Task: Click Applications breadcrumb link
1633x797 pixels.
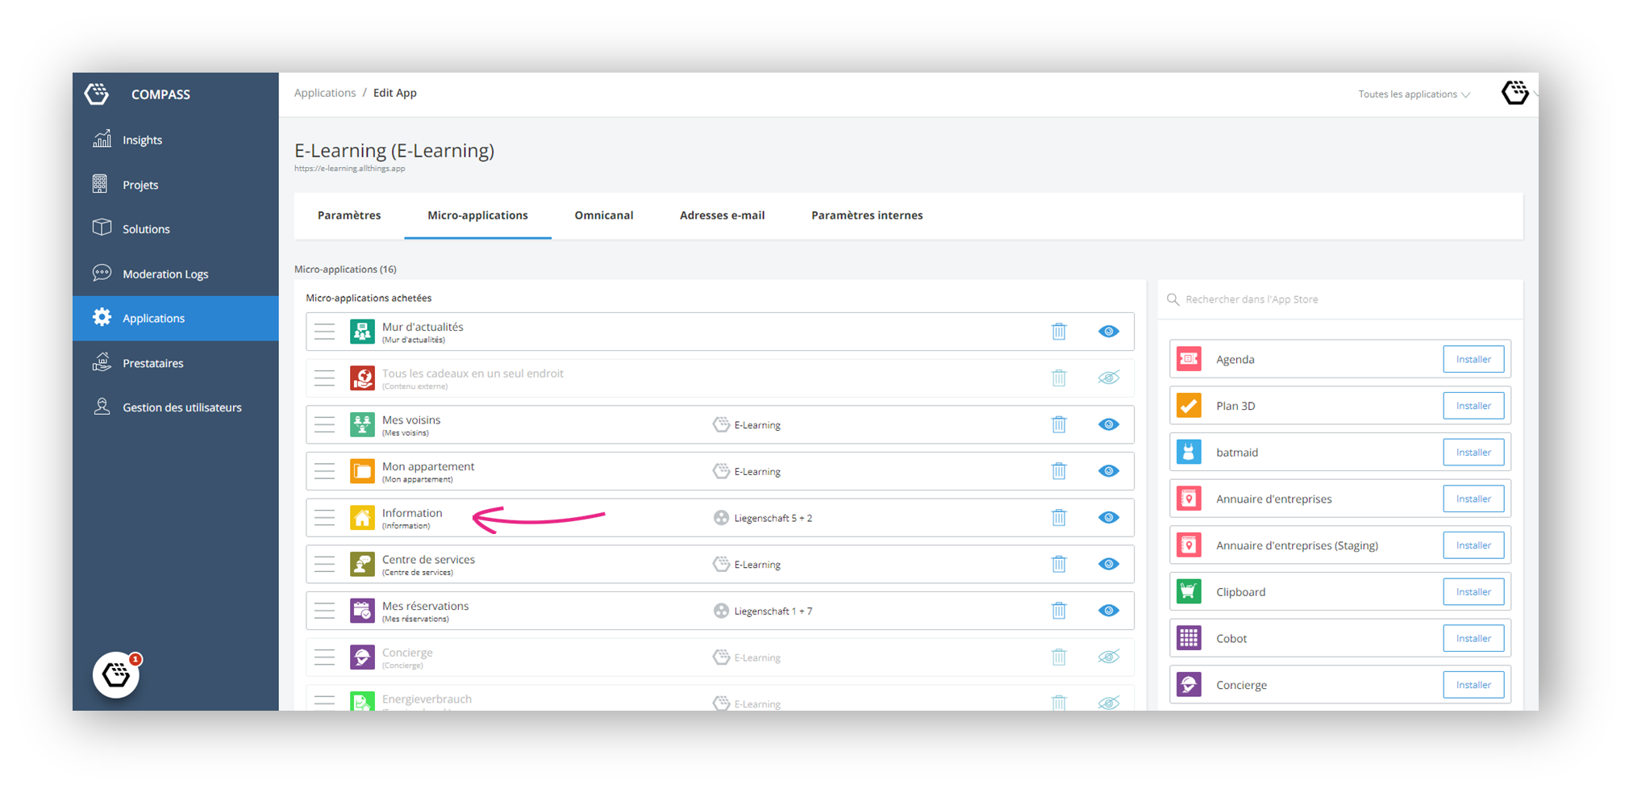Action: [325, 93]
